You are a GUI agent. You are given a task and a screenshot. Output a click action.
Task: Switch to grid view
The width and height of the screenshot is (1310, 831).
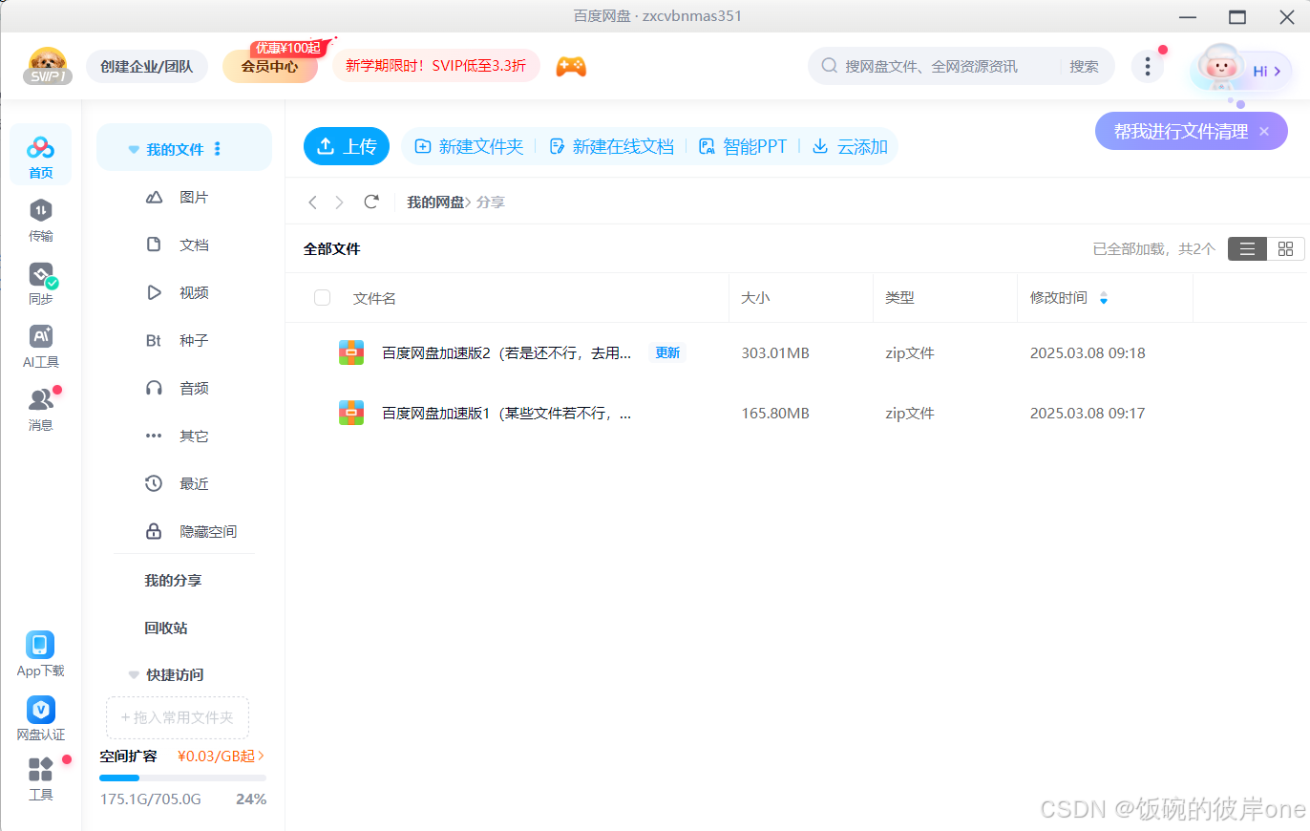[x=1285, y=249]
